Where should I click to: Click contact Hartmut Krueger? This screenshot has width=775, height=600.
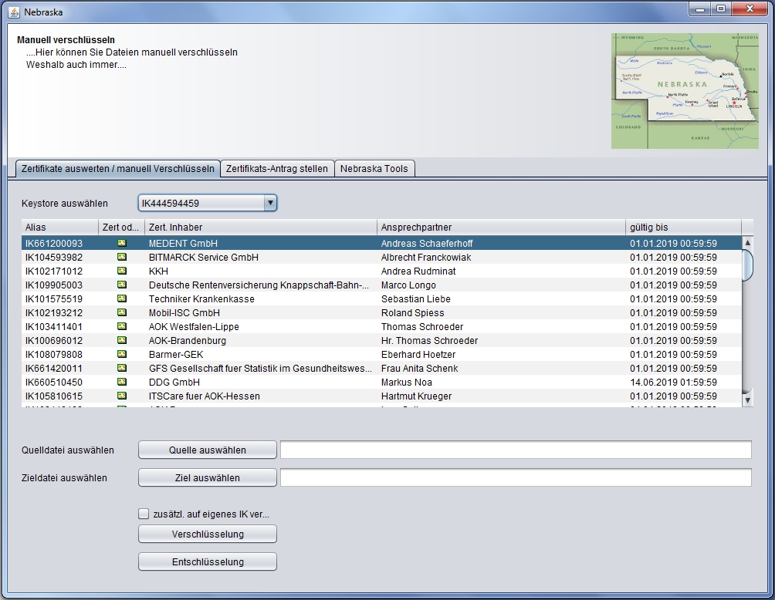[x=416, y=396]
